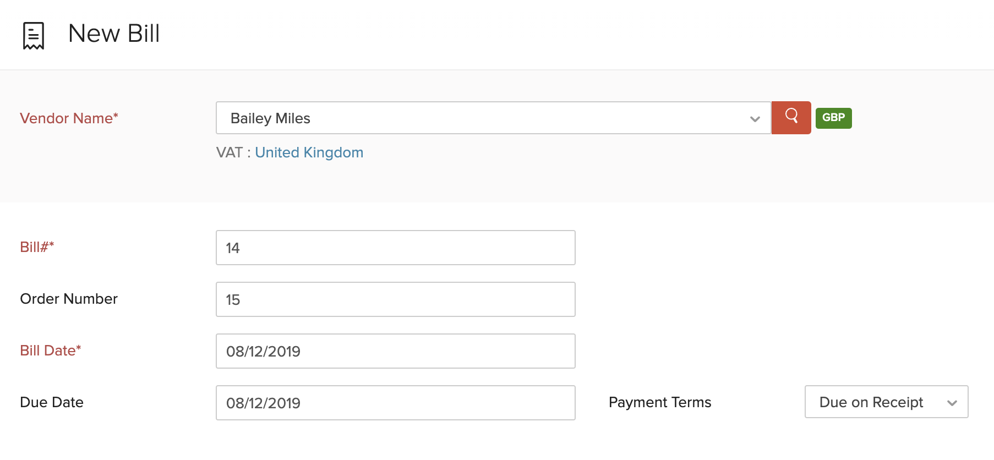This screenshot has width=994, height=460.
Task: Select the Due Date input field
Action: point(395,403)
